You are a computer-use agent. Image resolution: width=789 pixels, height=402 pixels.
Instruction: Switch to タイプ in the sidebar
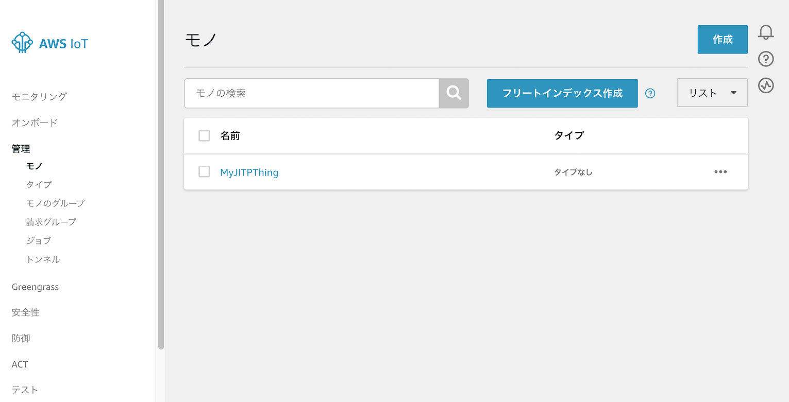(x=38, y=184)
